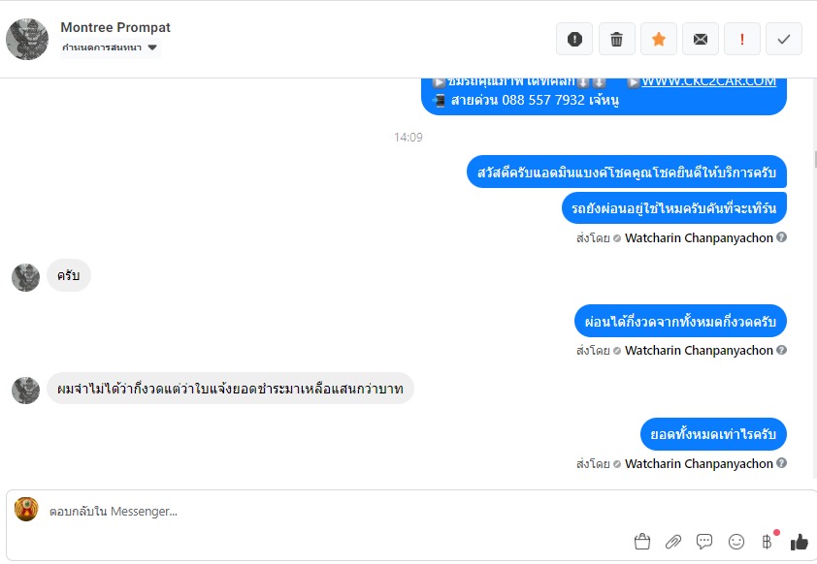Screen dimensions: 817x564
Task: Attach a file with the paperclip icon
Action: click(x=673, y=542)
